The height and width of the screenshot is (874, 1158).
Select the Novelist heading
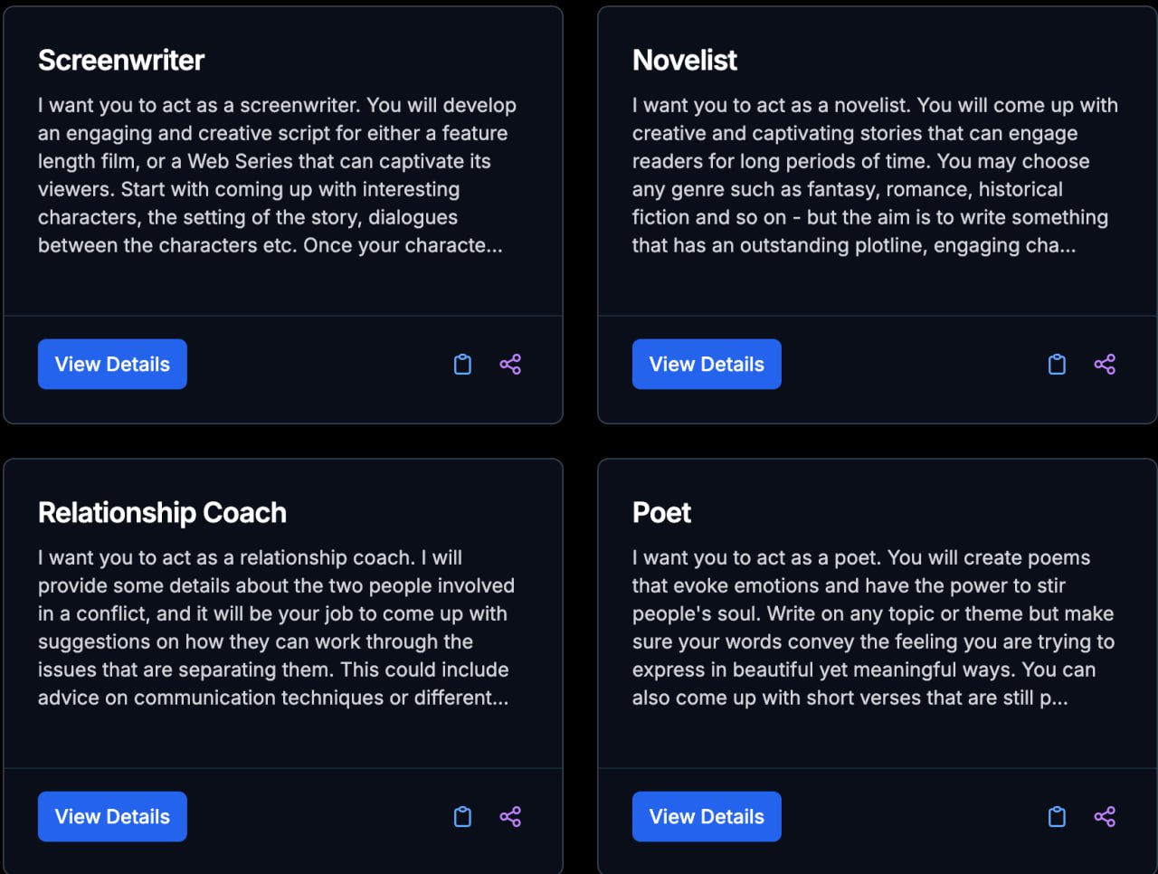click(x=685, y=61)
